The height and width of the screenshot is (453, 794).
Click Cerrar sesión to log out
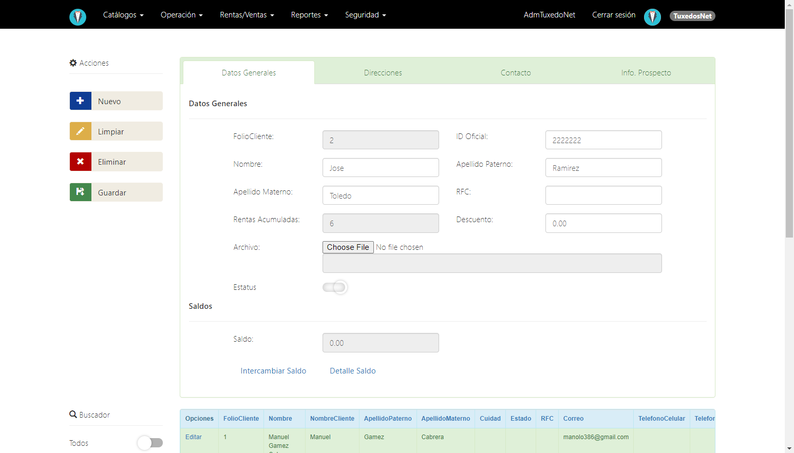pos(614,15)
